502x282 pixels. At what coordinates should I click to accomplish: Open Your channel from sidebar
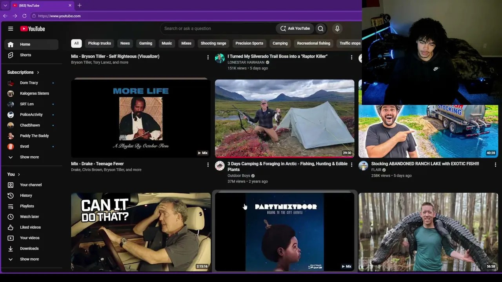pos(31,185)
